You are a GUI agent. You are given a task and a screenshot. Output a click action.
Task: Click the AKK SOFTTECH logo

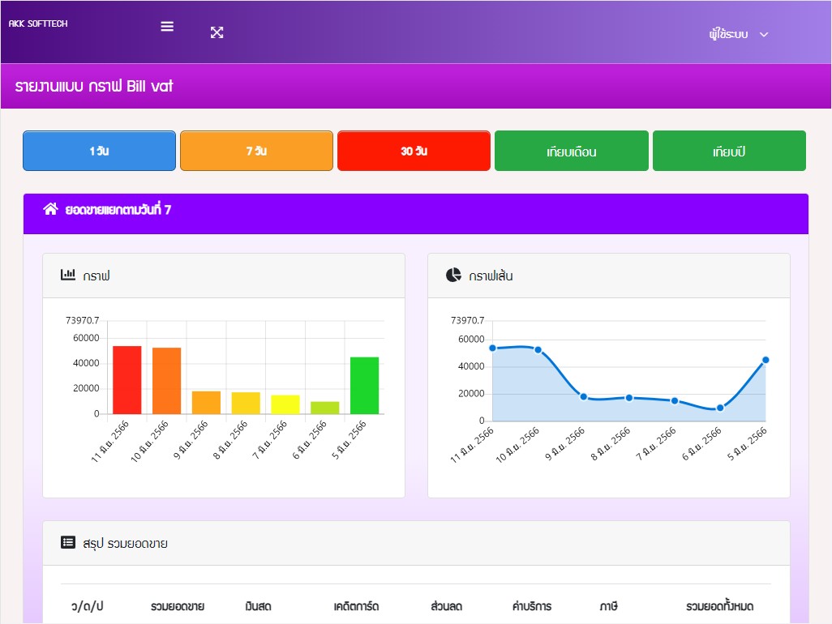(x=38, y=24)
